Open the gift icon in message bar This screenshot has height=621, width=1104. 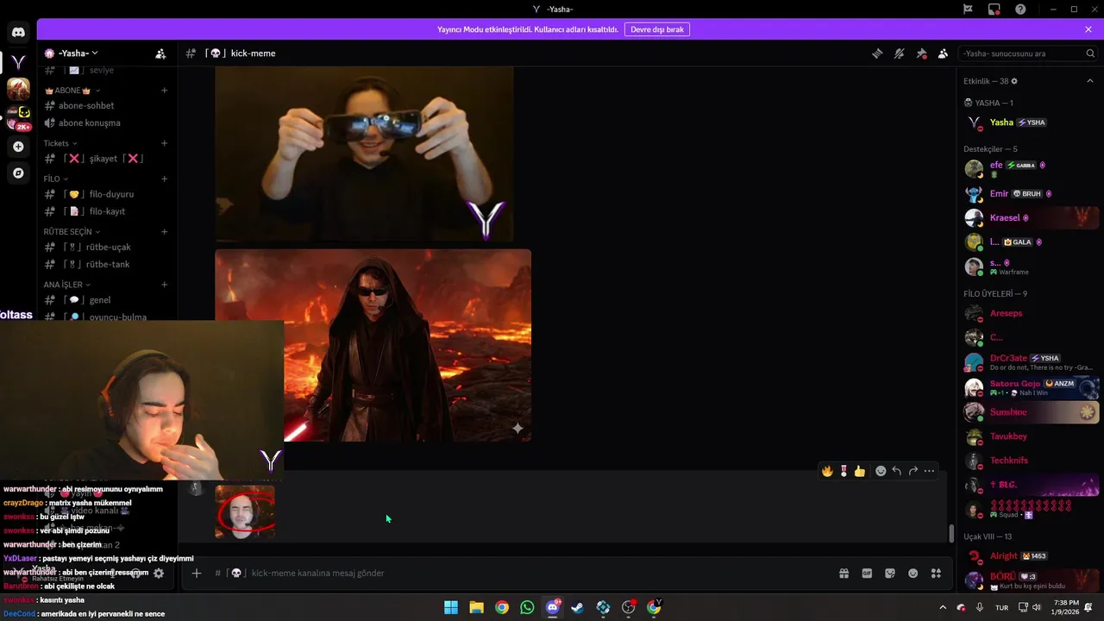point(844,574)
